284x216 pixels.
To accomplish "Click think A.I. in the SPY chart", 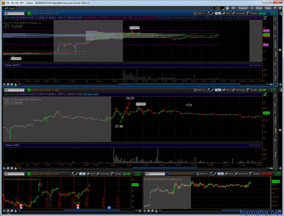I will (203, 174).
